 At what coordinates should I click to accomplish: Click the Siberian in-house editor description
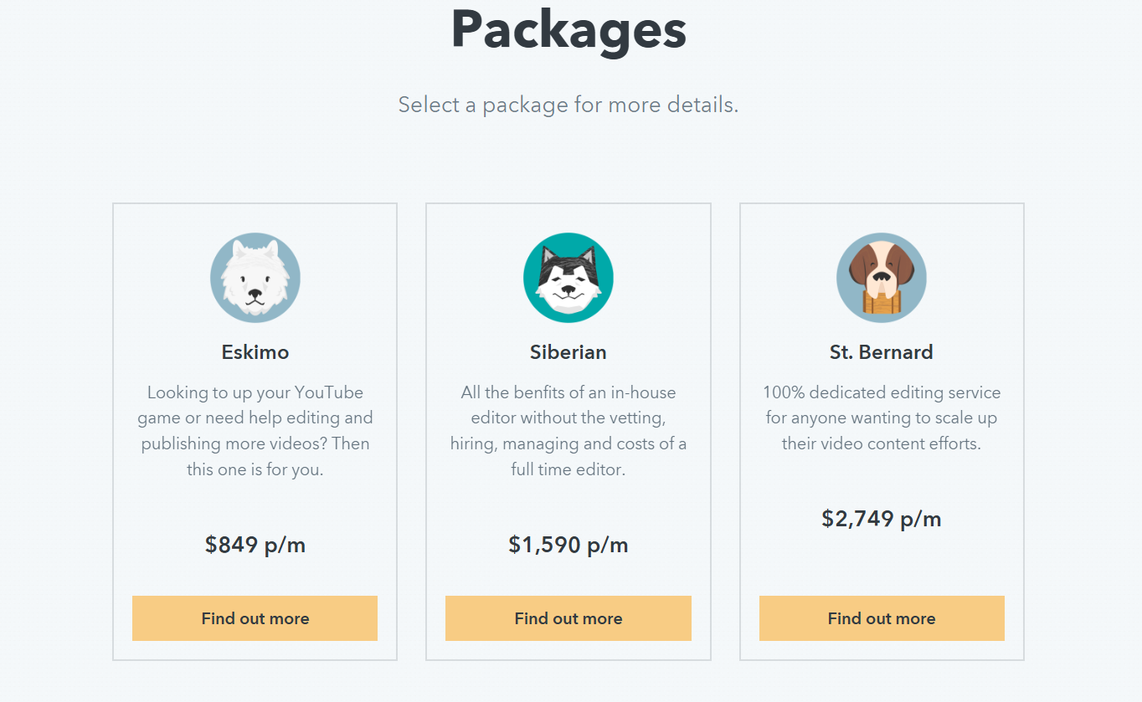568,431
